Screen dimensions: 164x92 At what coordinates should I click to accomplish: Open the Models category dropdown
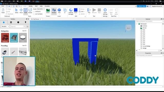click(5, 27)
